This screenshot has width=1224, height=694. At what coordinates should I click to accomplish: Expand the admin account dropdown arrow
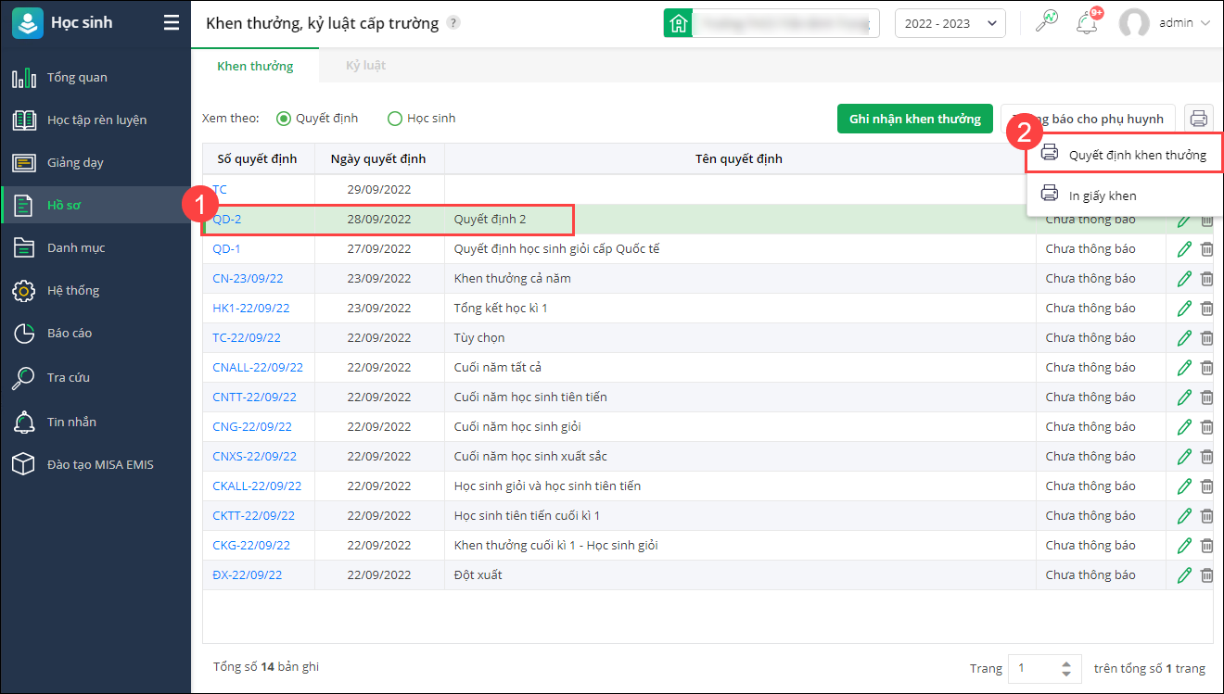[x=1205, y=23]
